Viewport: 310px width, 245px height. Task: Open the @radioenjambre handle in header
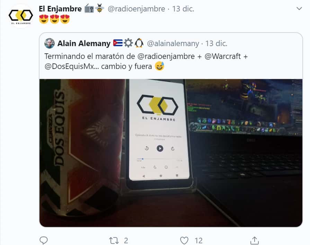[x=136, y=9]
